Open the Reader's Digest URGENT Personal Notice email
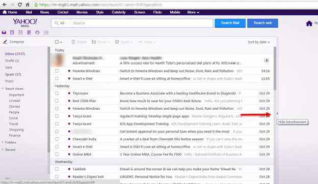This screenshot has width=318, height=184. coord(162,177)
